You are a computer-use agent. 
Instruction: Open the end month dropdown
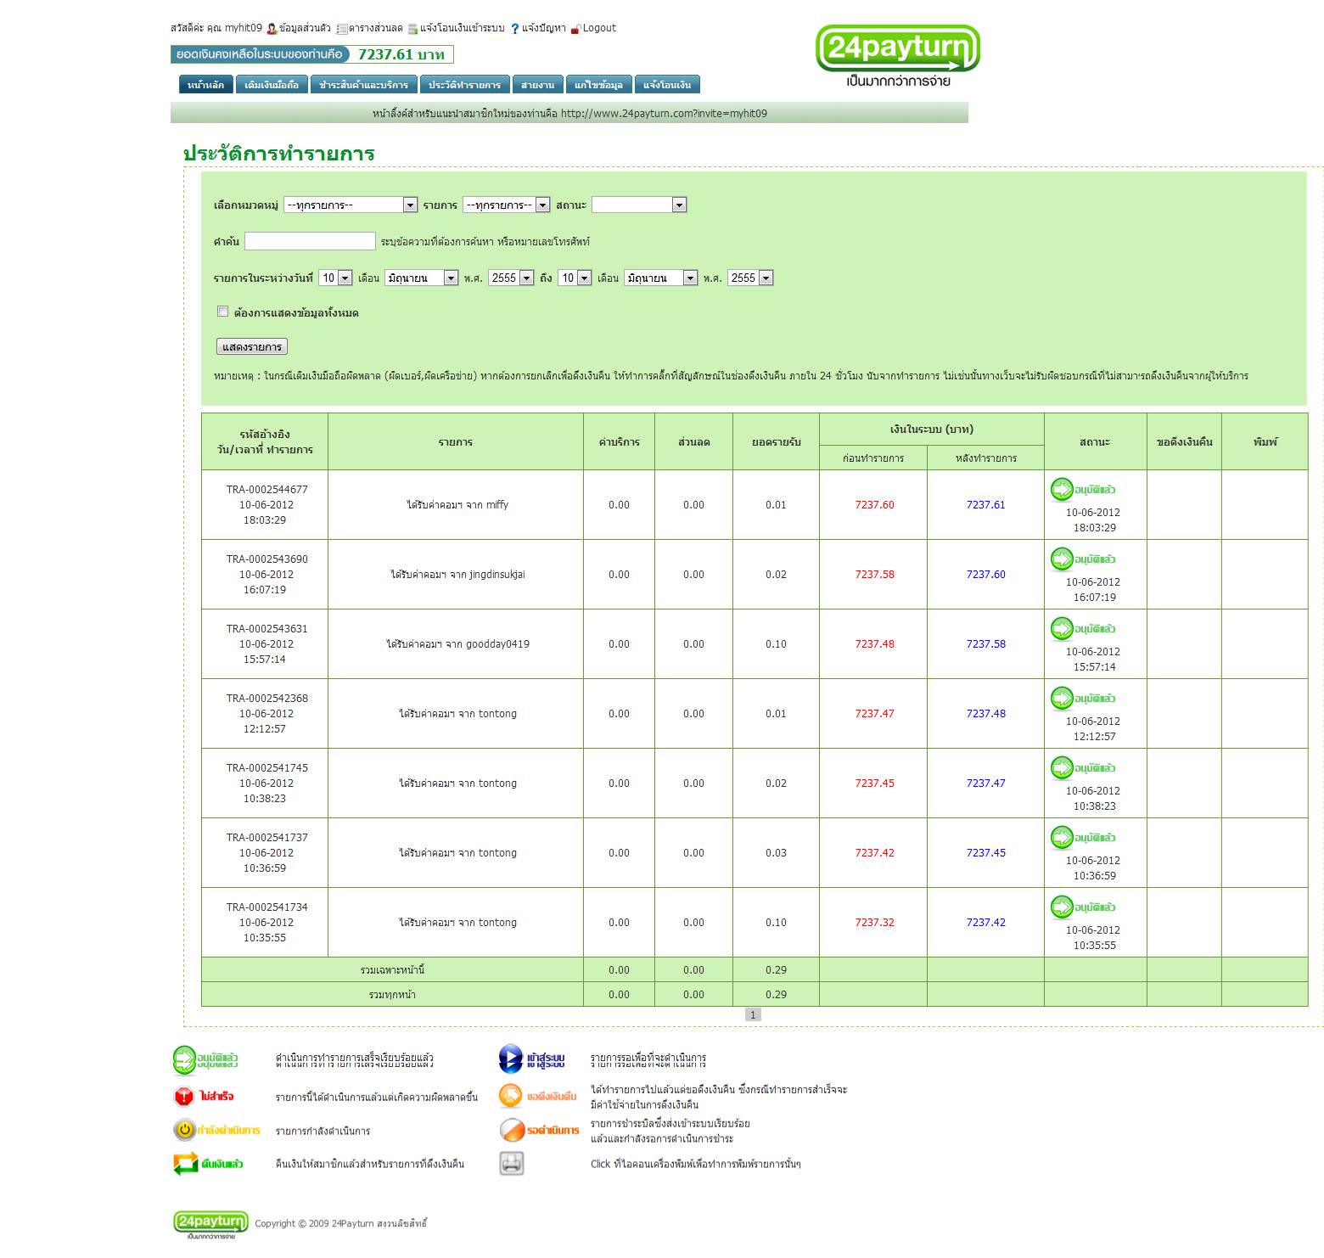[661, 278]
